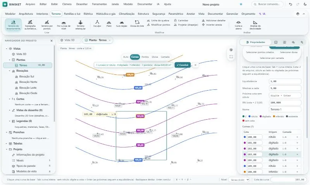Select the Divisa mode
This screenshot has height=185, width=310.
coord(155,57)
